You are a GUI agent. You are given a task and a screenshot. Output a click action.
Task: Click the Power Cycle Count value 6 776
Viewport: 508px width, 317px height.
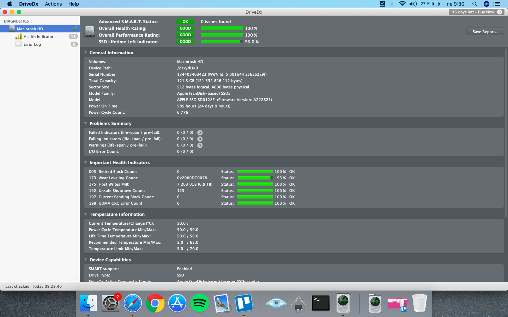pyautogui.click(x=182, y=112)
